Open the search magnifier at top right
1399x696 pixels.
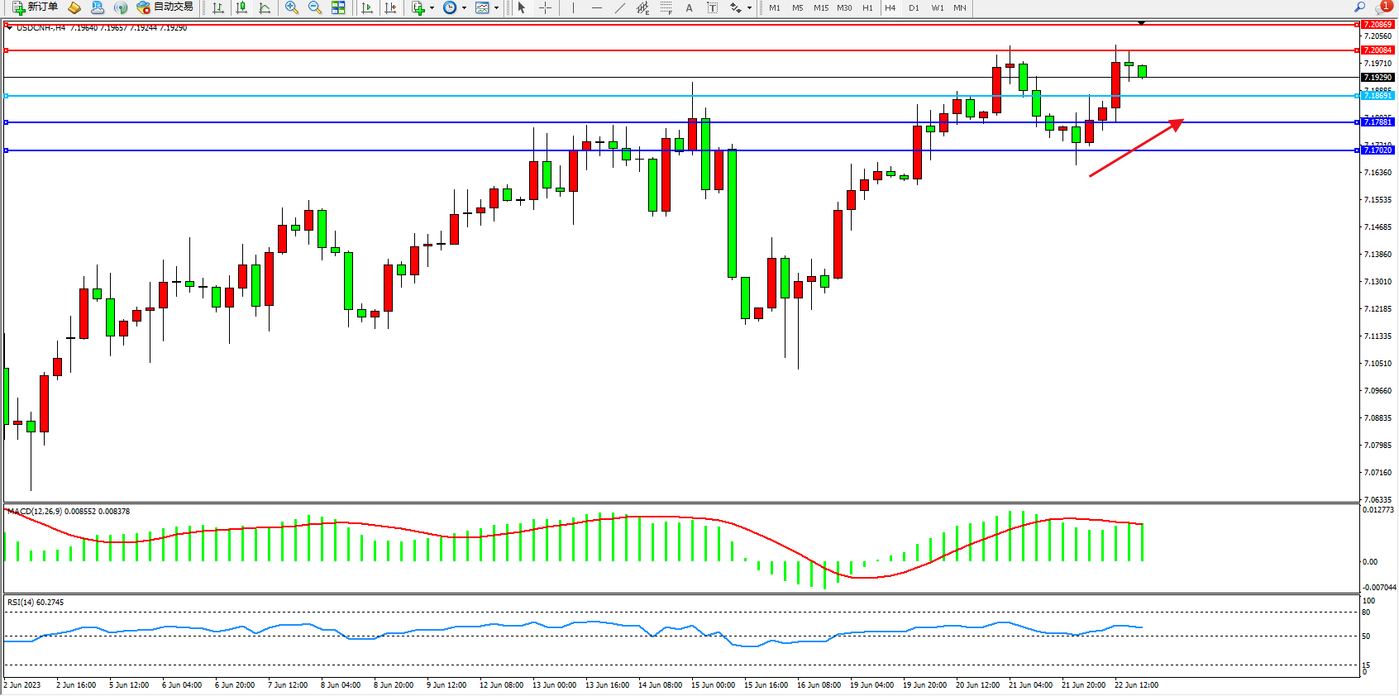pyautogui.click(x=1359, y=7)
